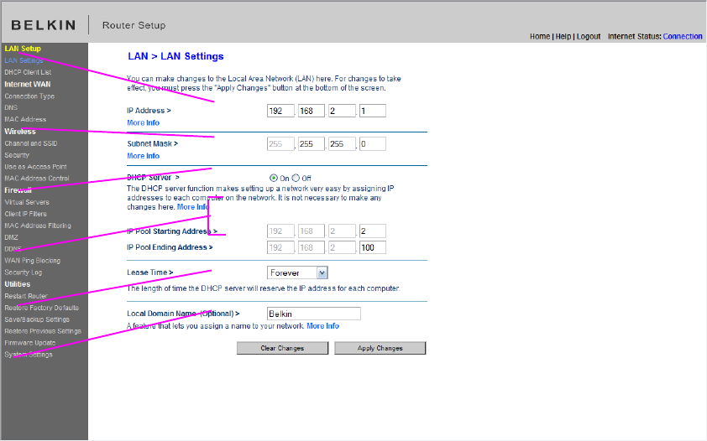The width and height of the screenshot is (707, 441).
Task: Open WAN Ping Blocking page
Action: pyautogui.click(x=32, y=261)
